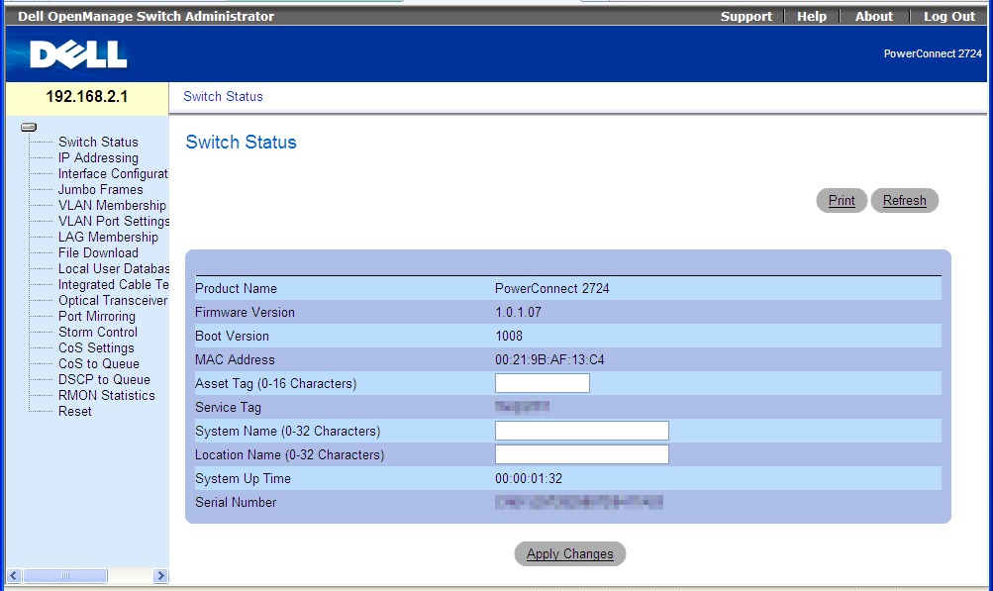
Task: Click the right arrow of sidebar scrollbar
Action: 160,575
